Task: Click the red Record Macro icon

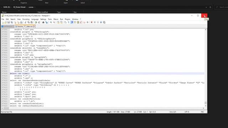Action: (x=92, y=22)
